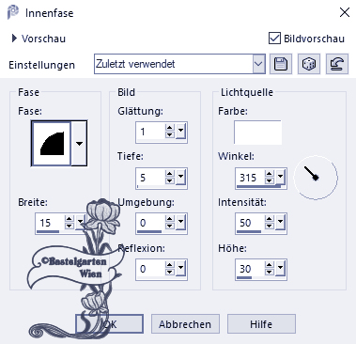Decrease Tiefe value with down arrow
Image resolution: width=356 pixels, height=344 pixels.
click(170, 181)
